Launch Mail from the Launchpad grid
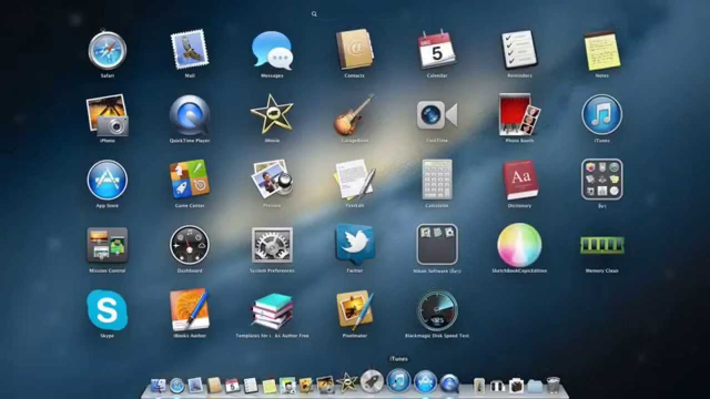This screenshot has width=710, height=399. click(x=189, y=50)
